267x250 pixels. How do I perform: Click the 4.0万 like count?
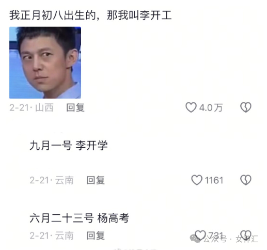[x=211, y=108]
